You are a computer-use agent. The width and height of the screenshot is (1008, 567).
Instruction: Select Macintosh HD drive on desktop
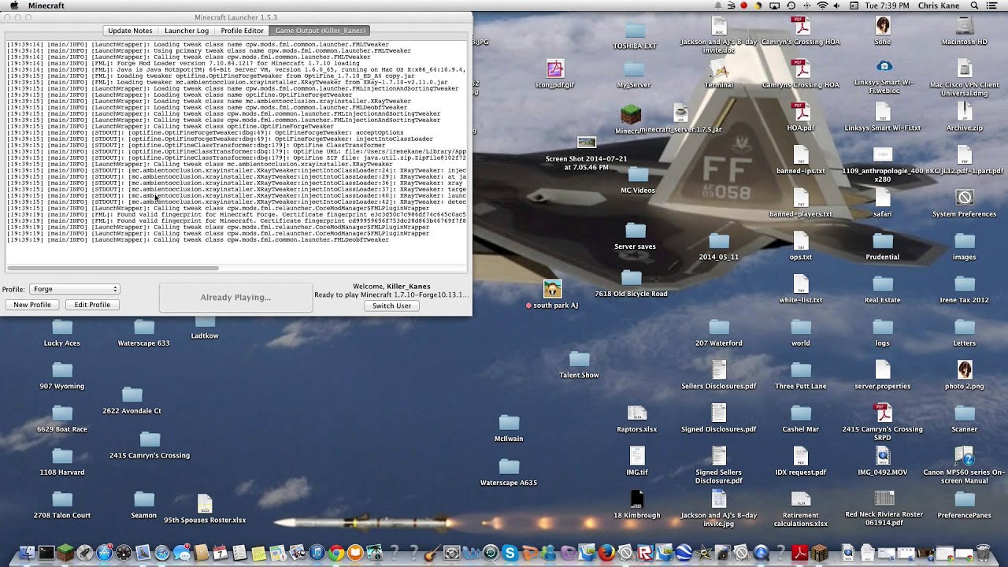click(964, 31)
